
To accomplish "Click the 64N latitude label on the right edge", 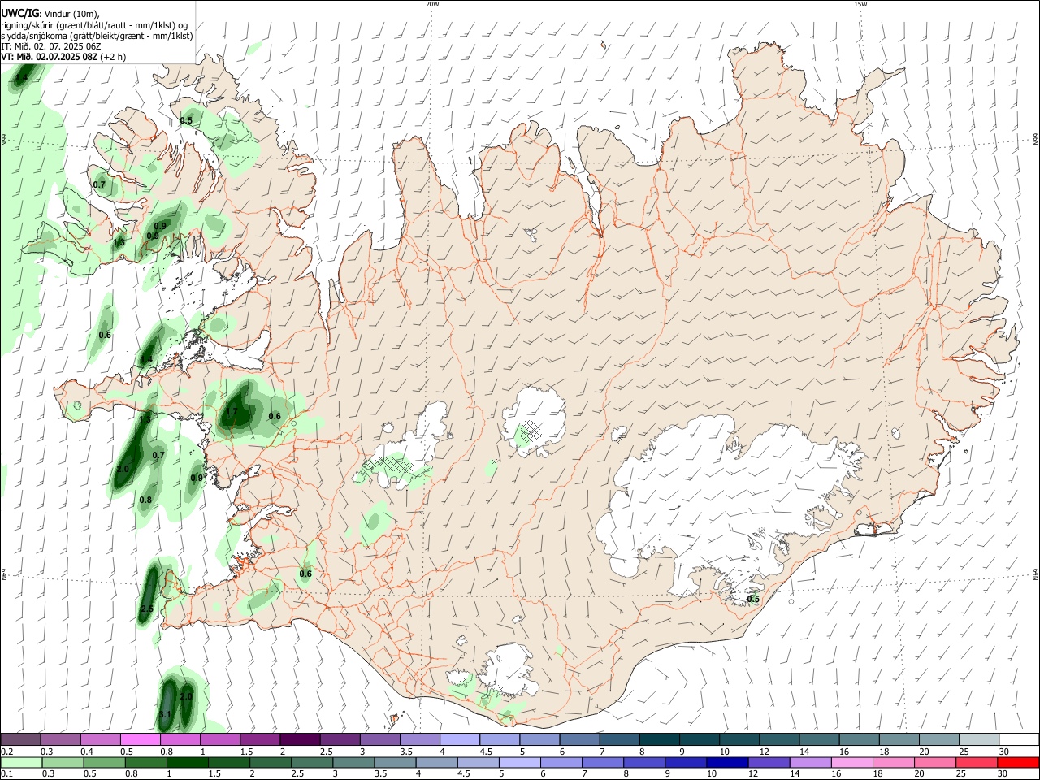I will [1036, 574].
